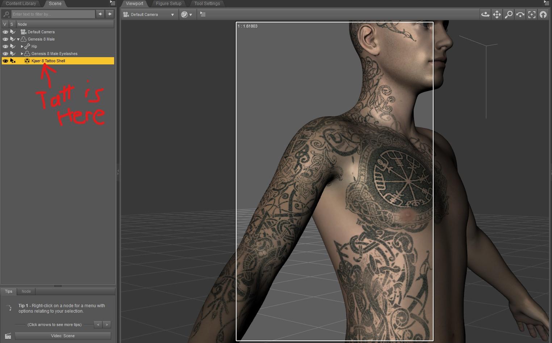Open Scene pane options menu

tap(113, 3)
